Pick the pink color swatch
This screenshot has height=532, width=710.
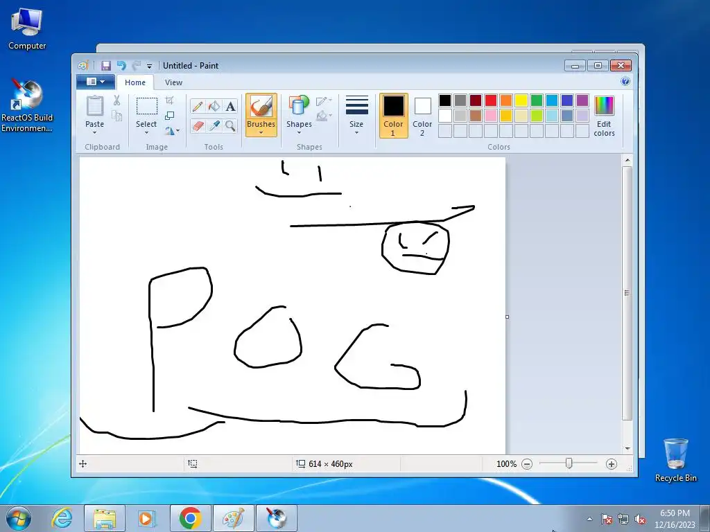tap(490, 116)
